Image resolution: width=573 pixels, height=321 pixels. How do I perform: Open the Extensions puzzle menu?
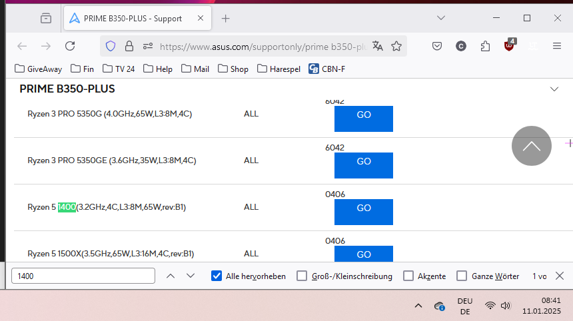(x=485, y=46)
